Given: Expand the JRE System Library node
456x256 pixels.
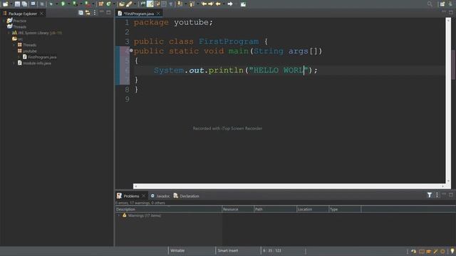Looking at the screenshot, I should coord(9,33).
